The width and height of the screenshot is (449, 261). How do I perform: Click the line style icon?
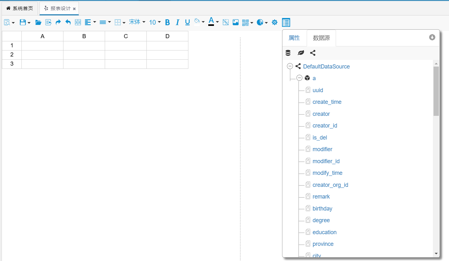click(x=103, y=22)
